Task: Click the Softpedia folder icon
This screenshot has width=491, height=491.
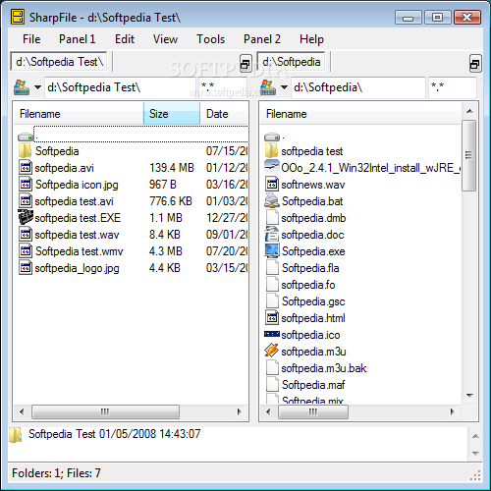Action: [25, 151]
